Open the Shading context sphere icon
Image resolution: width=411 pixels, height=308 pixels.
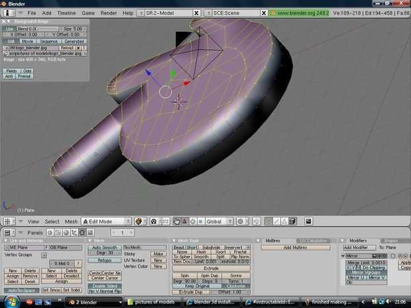[x=66, y=232]
